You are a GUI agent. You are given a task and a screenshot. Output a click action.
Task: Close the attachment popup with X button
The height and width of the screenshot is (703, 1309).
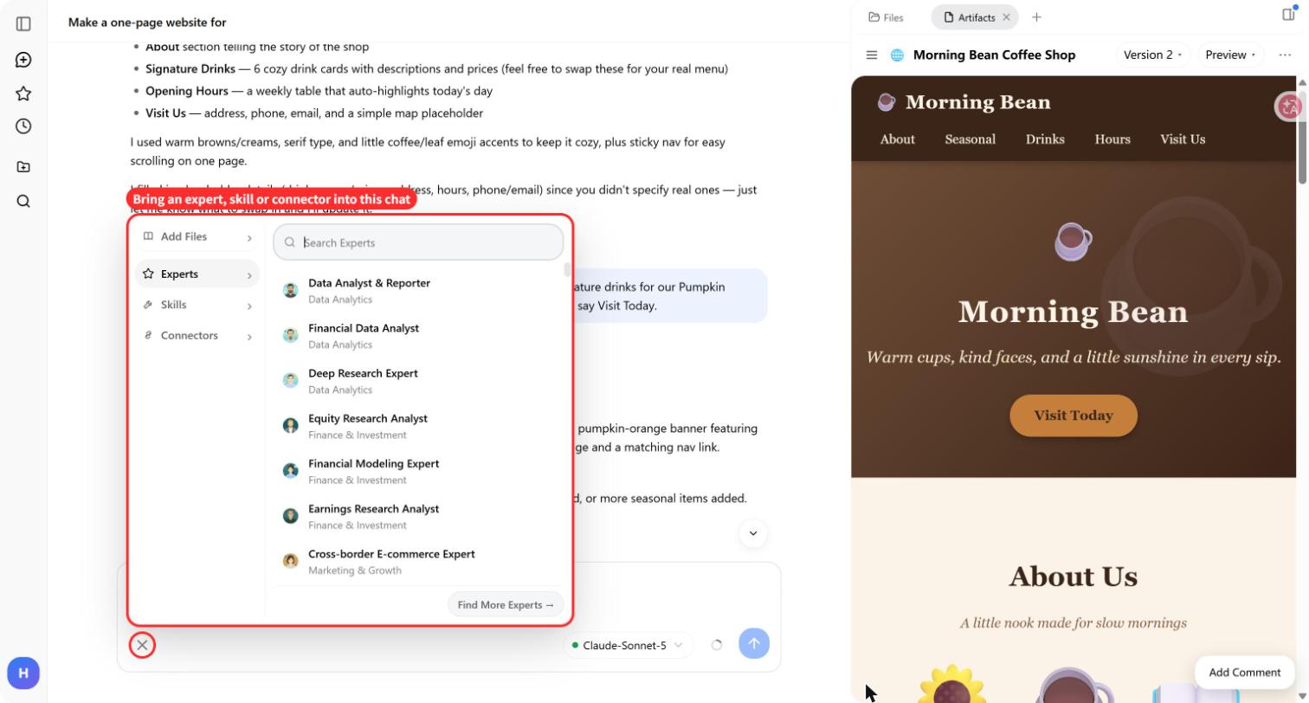pos(143,645)
